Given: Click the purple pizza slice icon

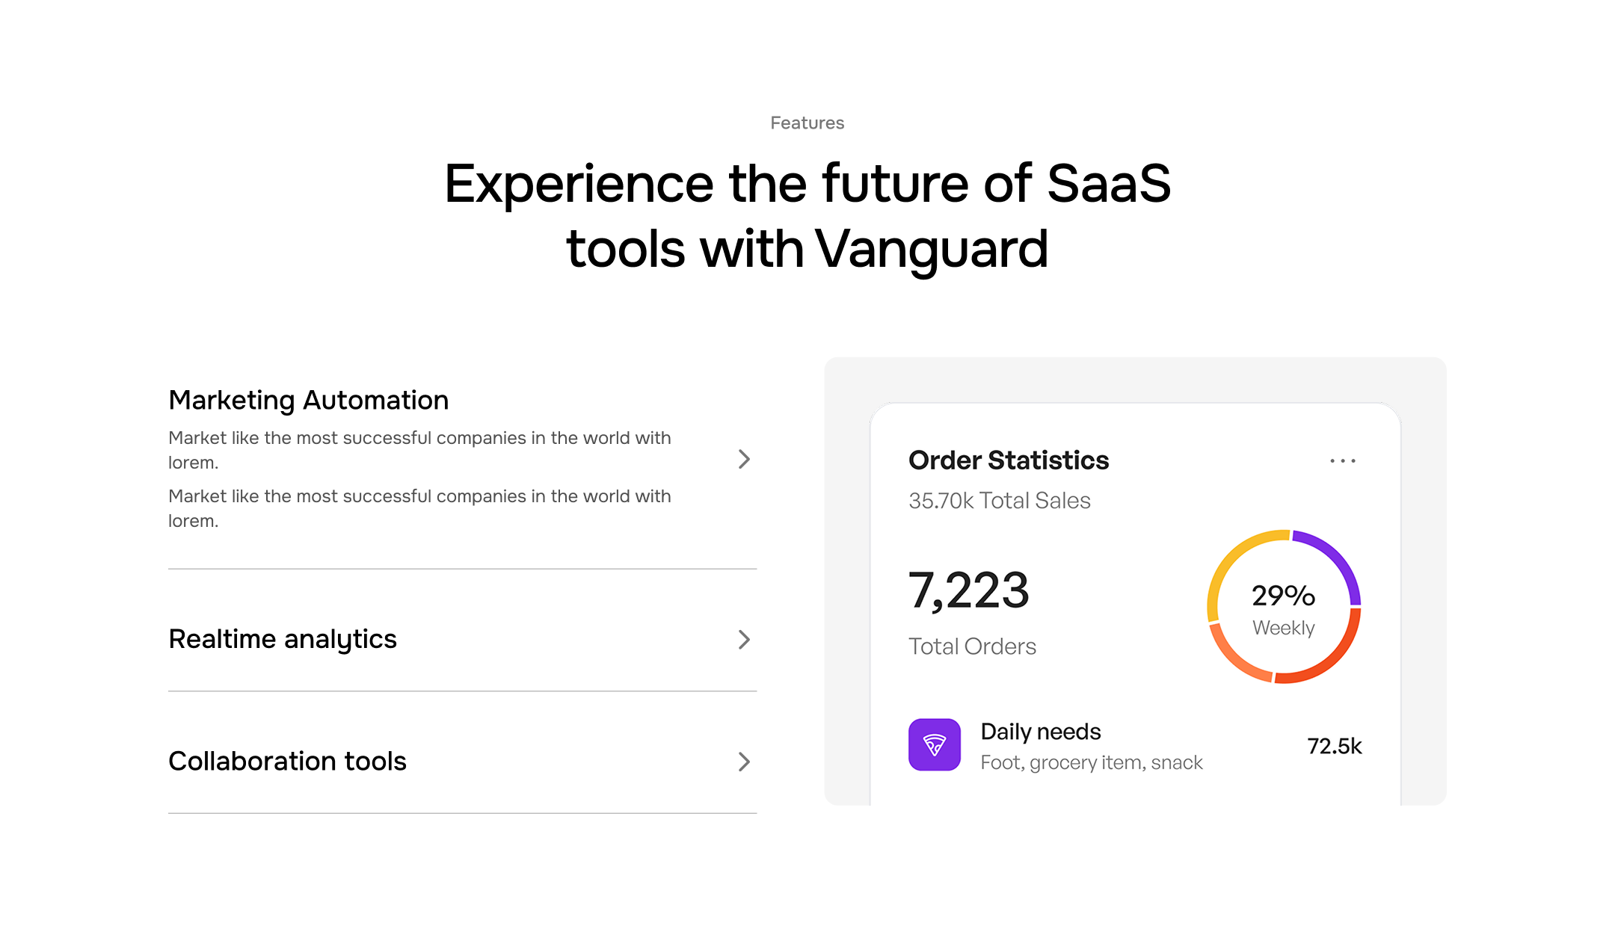Looking at the screenshot, I should 934,744.
